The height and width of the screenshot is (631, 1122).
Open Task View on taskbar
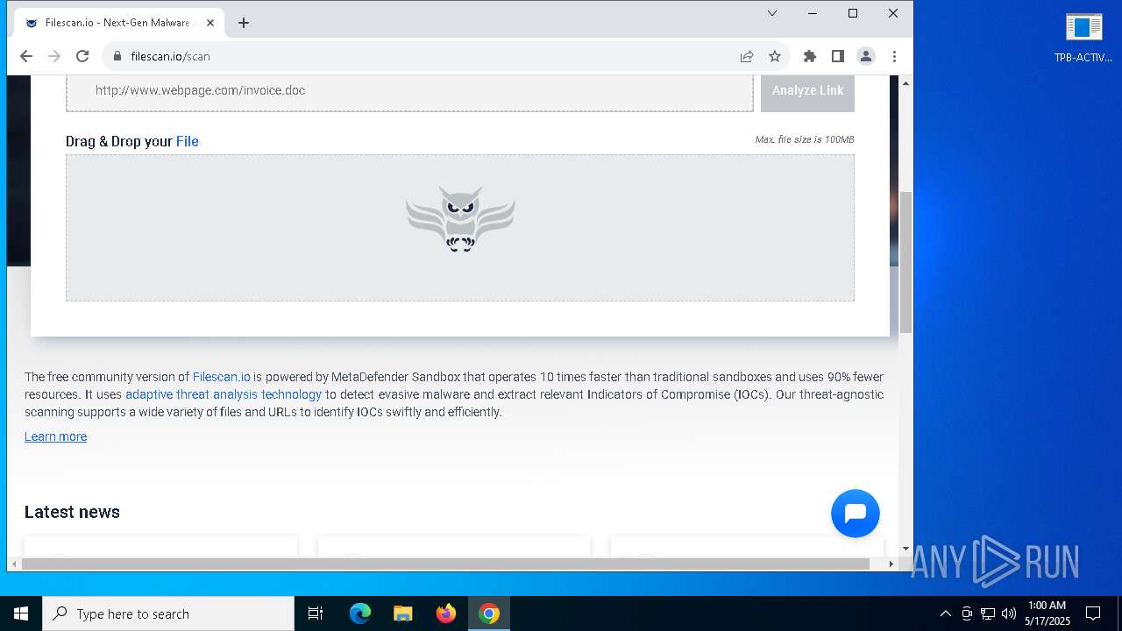316,613
